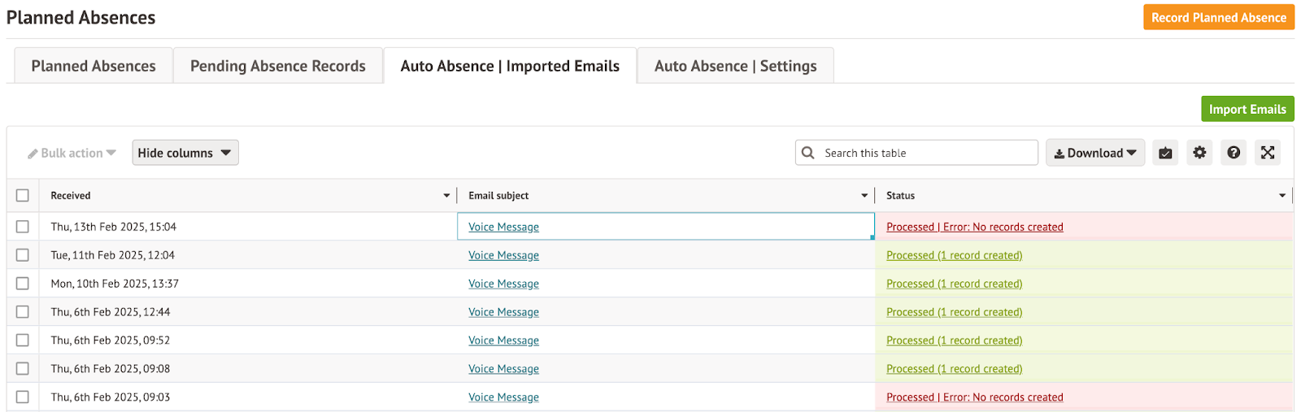Image resolution: width=1301 pixels, height=412 pixels.
Task: Open the Status column dropdown arrow
Action: click(1282, 196)
